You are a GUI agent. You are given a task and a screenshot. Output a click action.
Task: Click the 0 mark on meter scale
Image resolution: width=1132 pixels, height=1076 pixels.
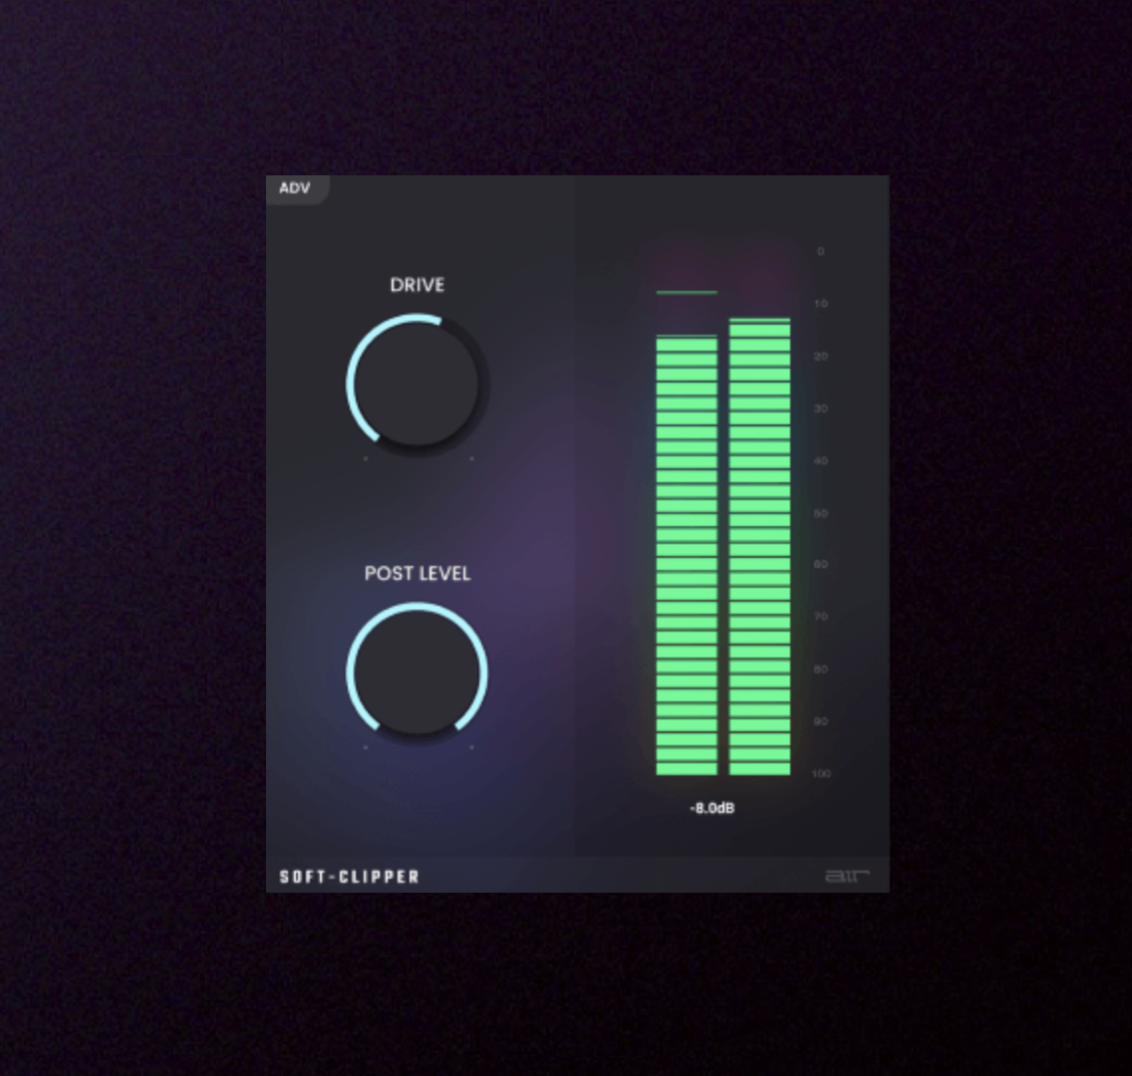(821, 252)
